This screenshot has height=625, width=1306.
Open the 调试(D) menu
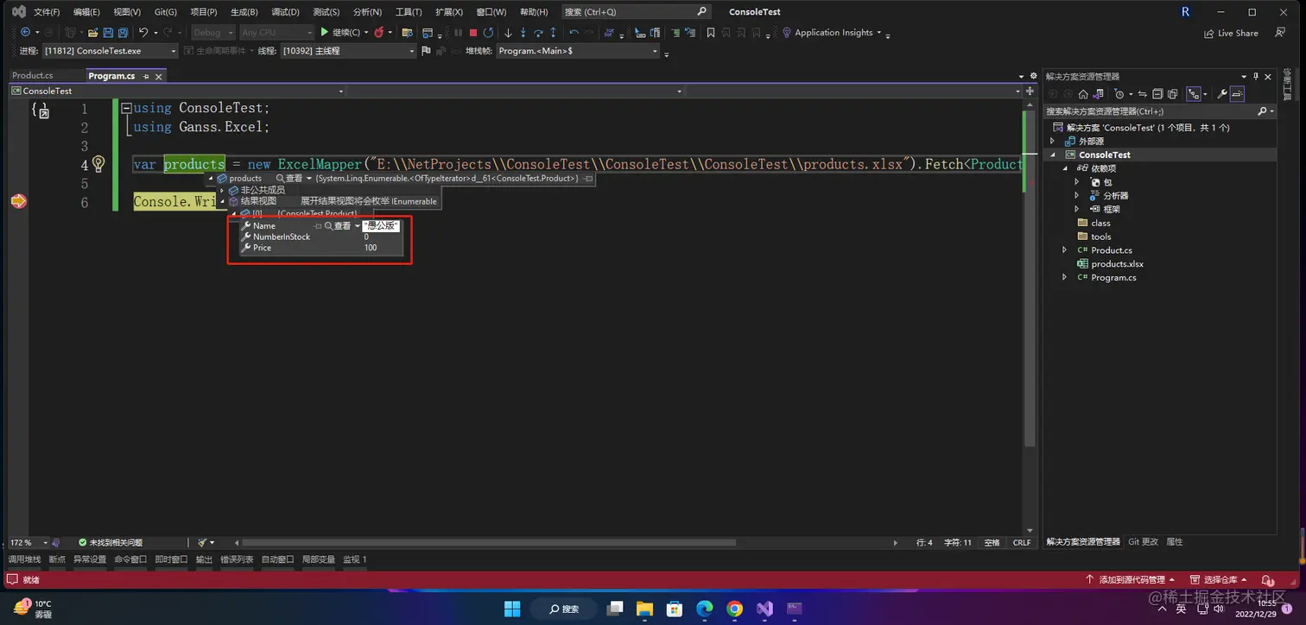pos(285,12)
